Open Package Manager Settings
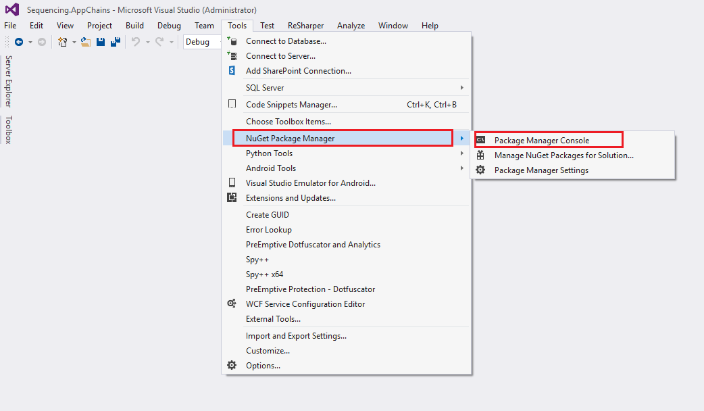 [572, 170]
